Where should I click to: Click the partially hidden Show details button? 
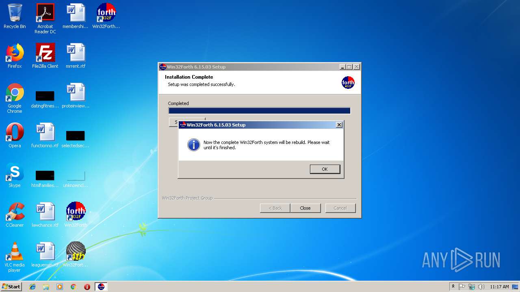tap(174, 122)
